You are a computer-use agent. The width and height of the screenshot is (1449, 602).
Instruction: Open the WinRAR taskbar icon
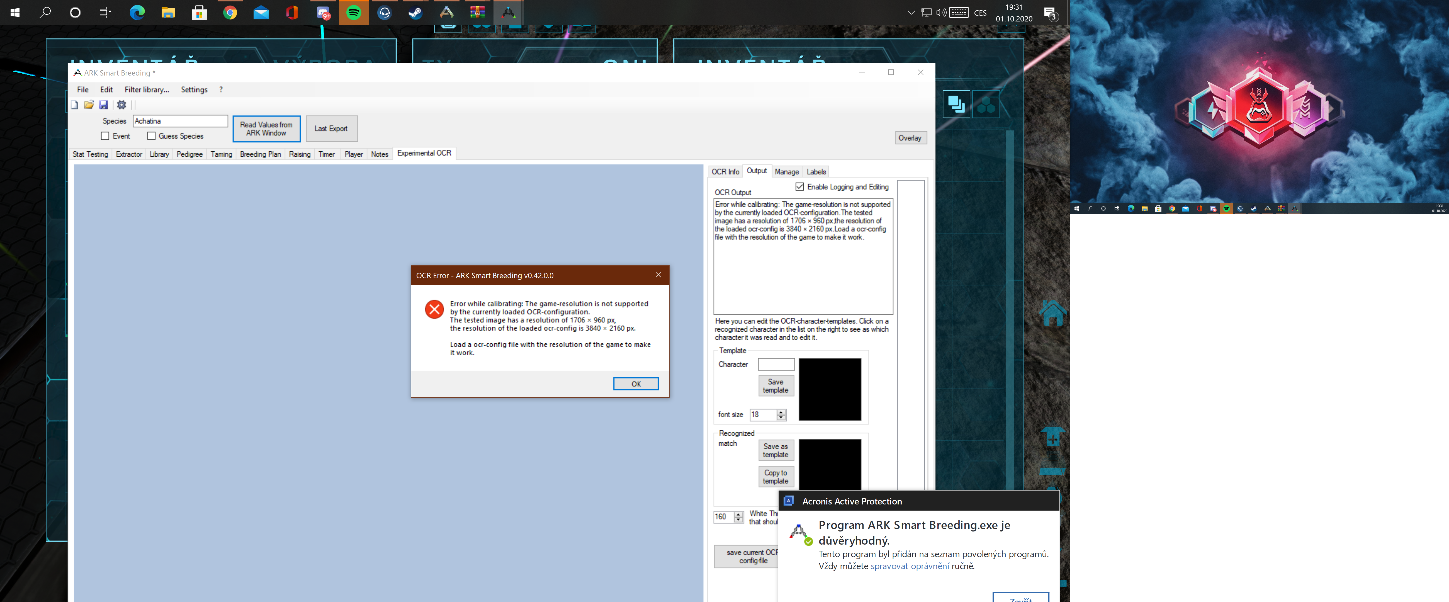pyautogui.click(x=477, y=12)
